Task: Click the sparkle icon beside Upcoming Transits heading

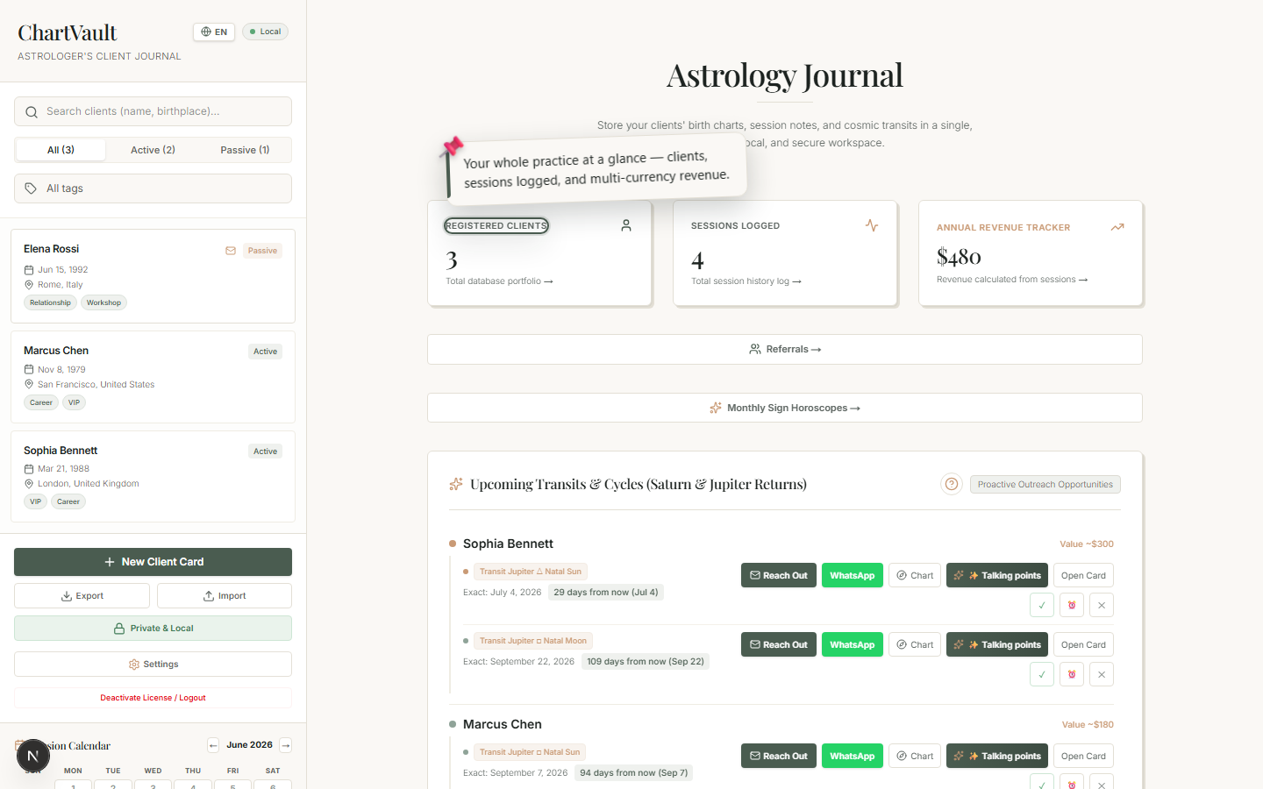Action: click(x=456, y=484)
